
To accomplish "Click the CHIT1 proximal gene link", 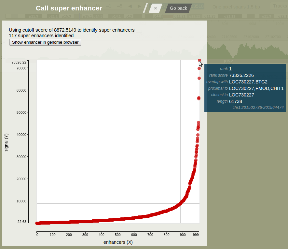I will [x=277, y=88].
